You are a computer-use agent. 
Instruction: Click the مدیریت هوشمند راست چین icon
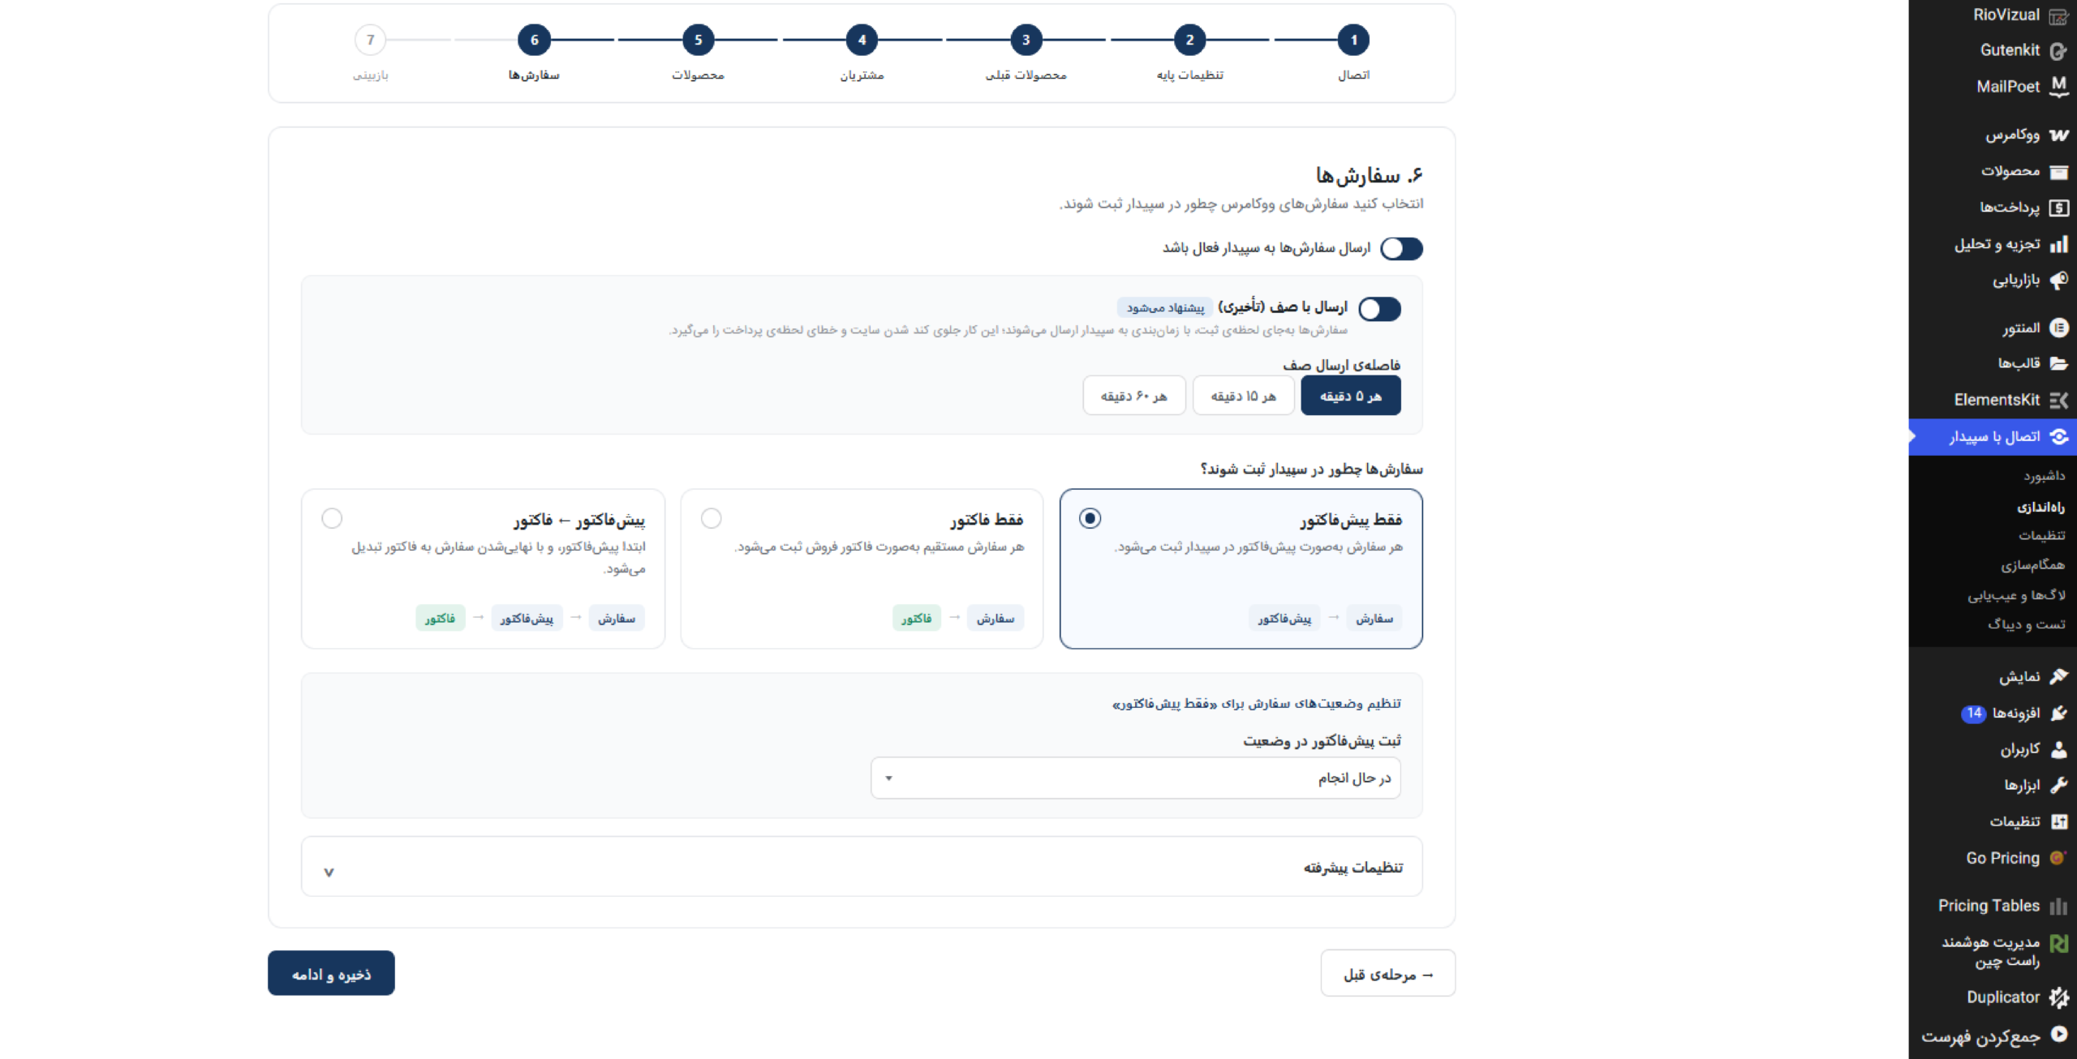(x=2058, y=944)
